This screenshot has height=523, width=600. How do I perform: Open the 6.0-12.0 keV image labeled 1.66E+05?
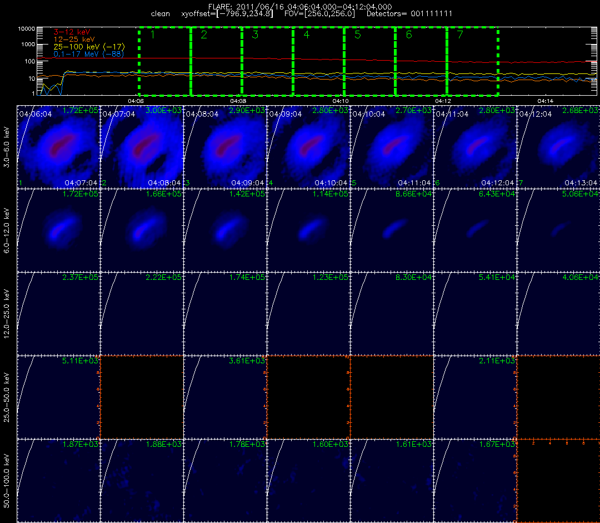pos(142,230)
